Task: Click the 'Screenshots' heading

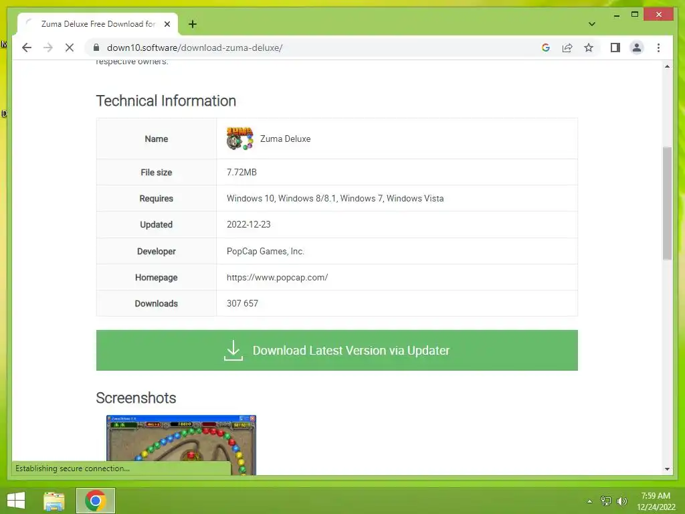Action: click(x=136, y=398)
